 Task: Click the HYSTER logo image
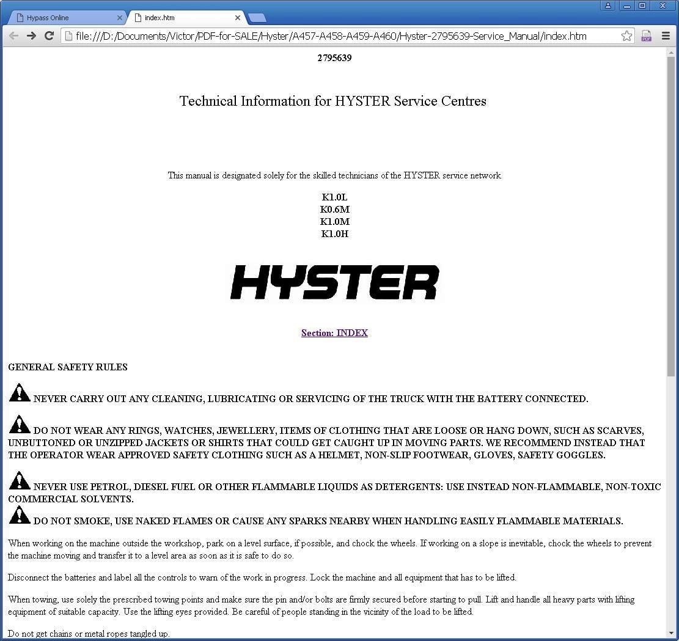(x=334, y=282)
